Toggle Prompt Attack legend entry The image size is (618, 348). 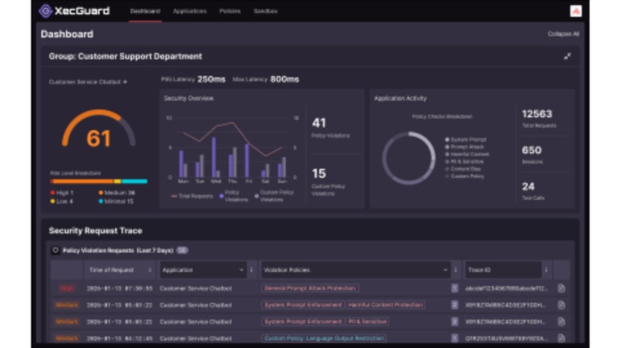[465, 146]
